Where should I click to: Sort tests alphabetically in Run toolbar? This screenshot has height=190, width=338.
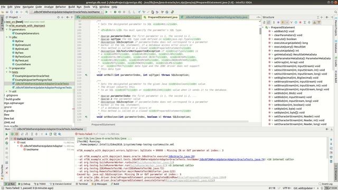coord(22,134)
